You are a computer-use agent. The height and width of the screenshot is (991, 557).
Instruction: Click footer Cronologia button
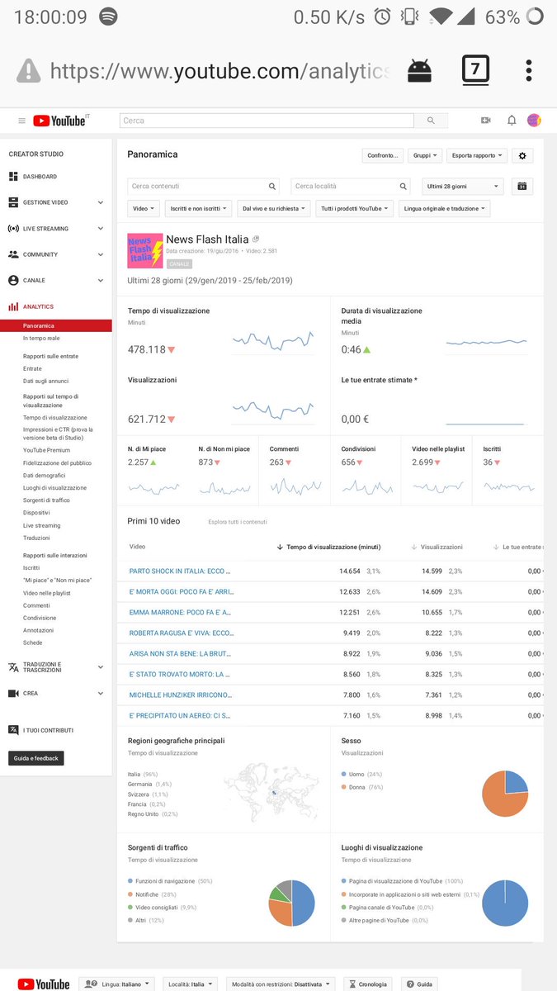pyautogui.click(x=367, y=984)
